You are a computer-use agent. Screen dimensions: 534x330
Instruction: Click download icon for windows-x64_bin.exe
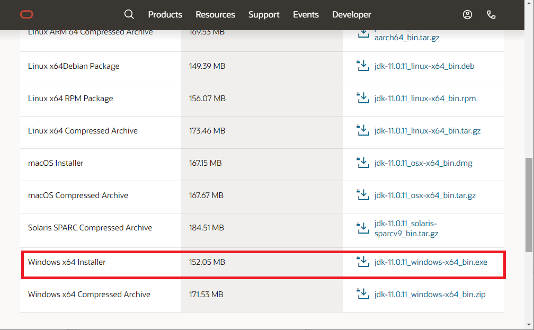click(x=363, y=262)
